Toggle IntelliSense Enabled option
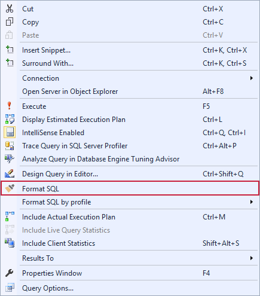Image resolution: width=260 pixels, height=296 pixels. (x=130, y=133)
